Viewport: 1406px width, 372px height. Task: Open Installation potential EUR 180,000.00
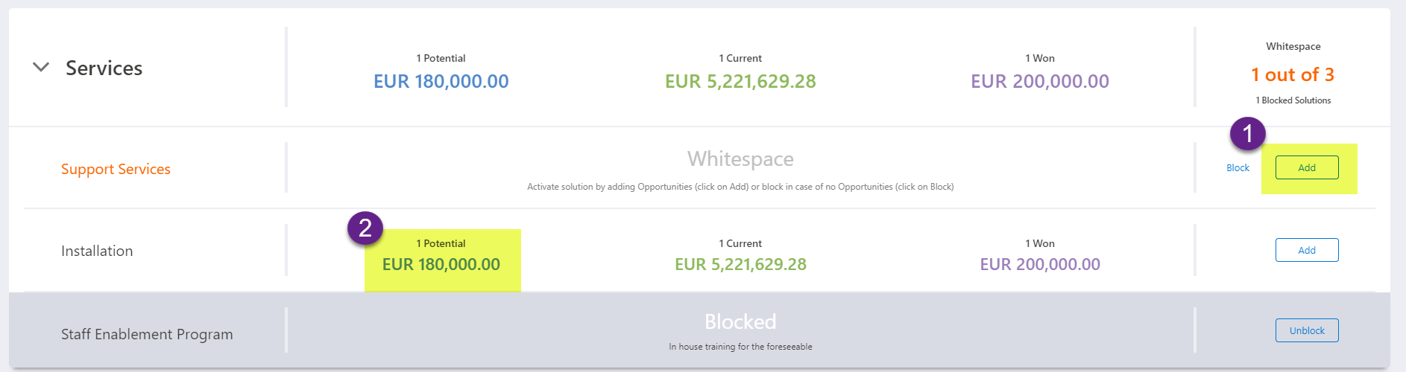441,265
